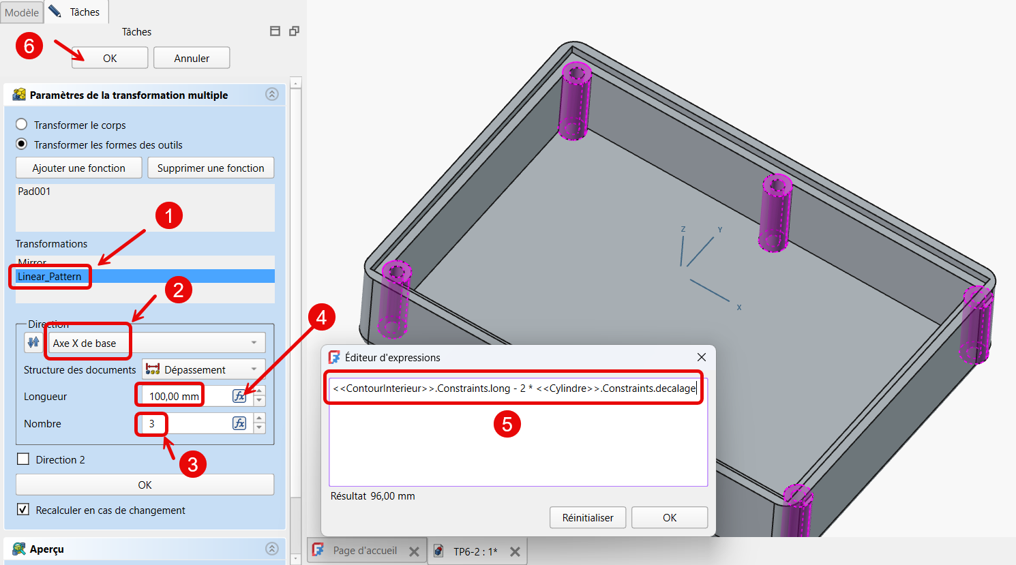Enable the Direction 2 checkbox
The image size is (1016, 565).
pos(23,459)
